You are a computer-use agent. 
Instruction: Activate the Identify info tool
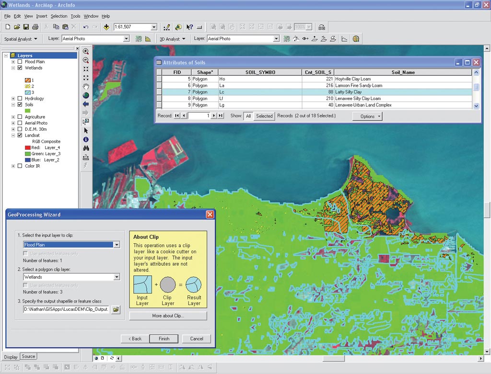[x=86, y=139]
